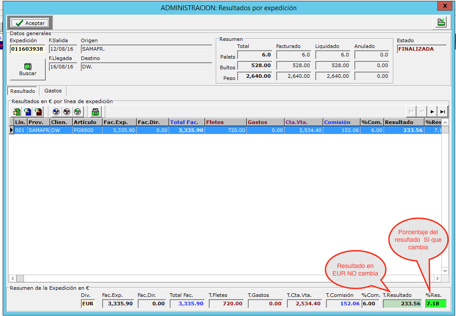456x316 pixels.
Task: Click the red hand-document toolbar icon
Action: click(38, 112)
